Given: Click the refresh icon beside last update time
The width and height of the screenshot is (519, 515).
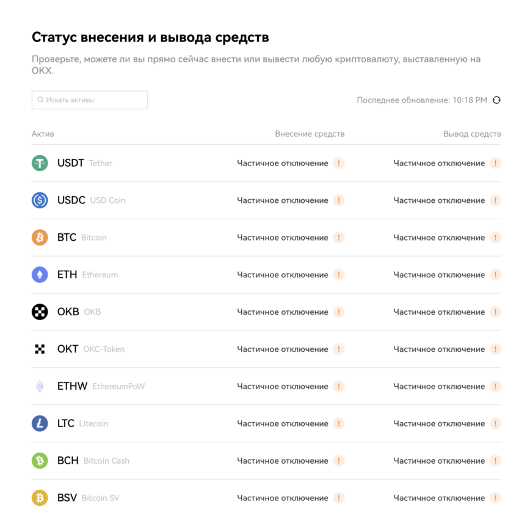Looking at the screenshot, I should click(x=496, y=100).
